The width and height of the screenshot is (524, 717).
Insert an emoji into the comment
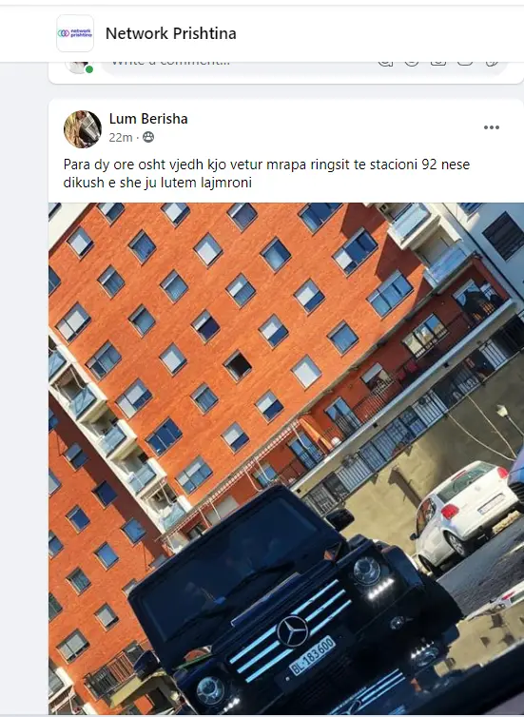(x=412, y=63)
